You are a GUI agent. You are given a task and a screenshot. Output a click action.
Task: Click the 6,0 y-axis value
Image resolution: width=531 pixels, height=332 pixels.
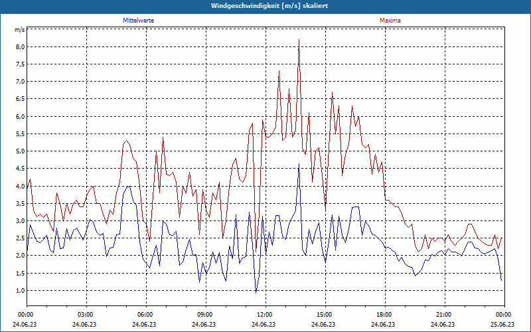tap(21, 116)
